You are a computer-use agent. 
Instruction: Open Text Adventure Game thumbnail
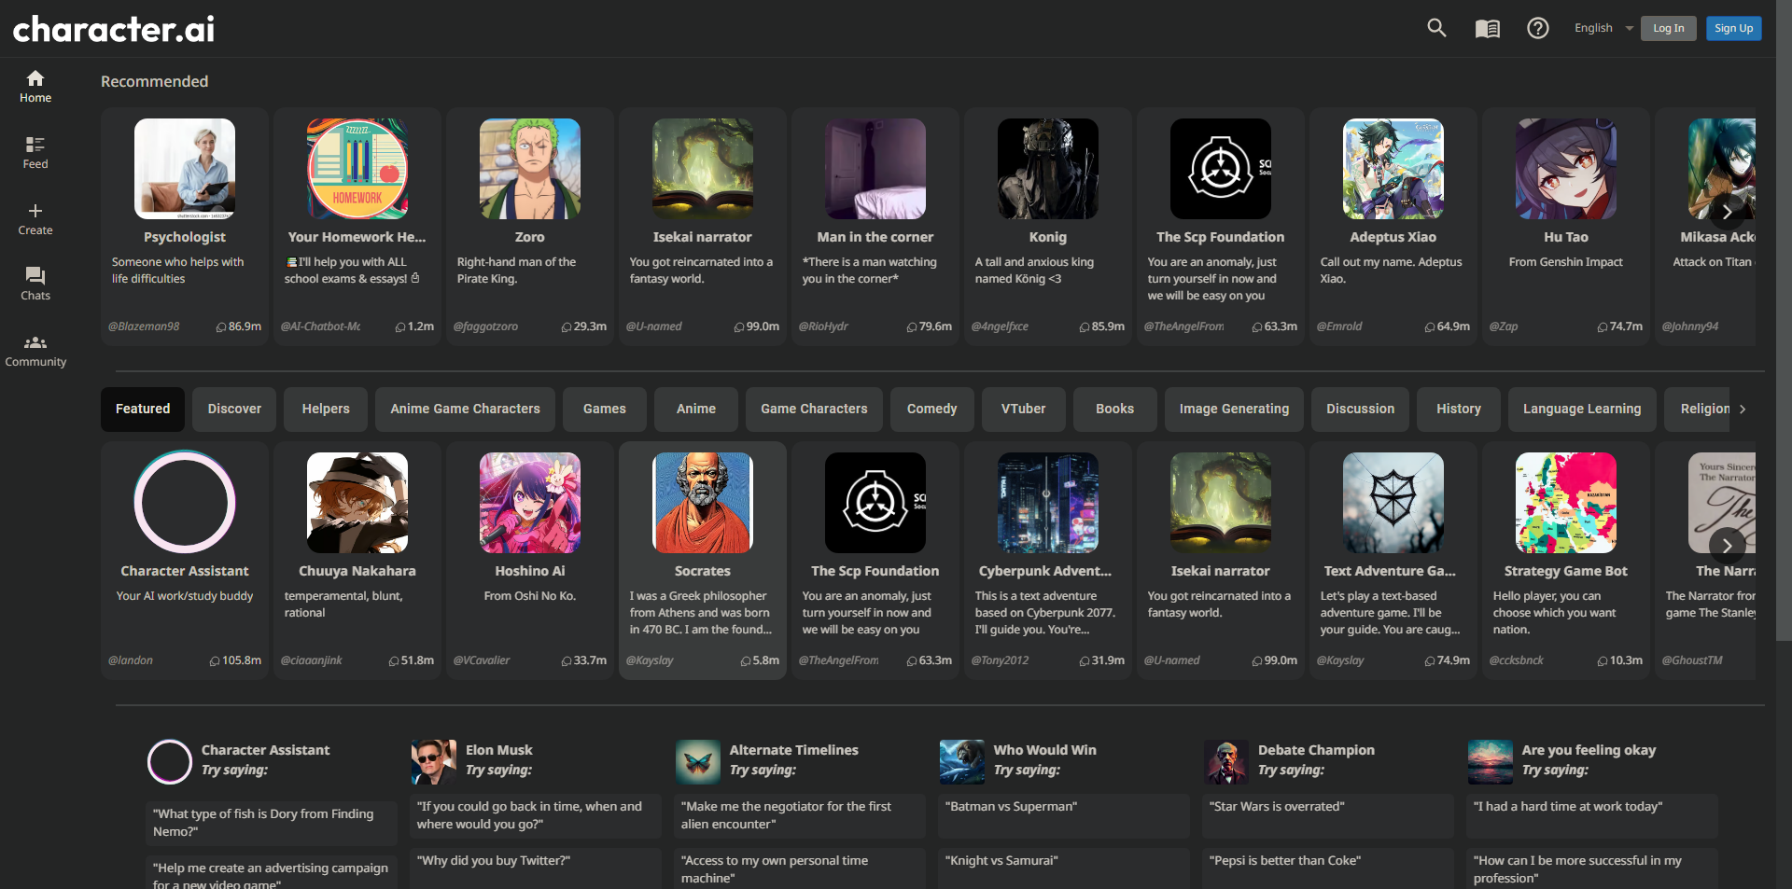pos(1393,503)
